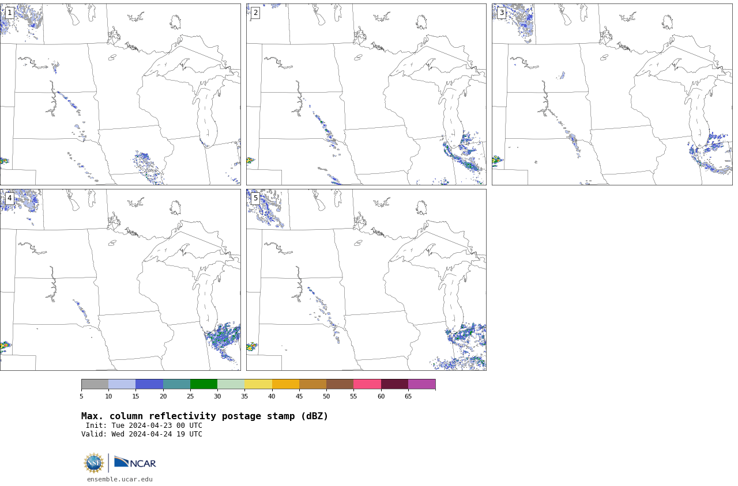Click the number label 3 box
738x486 pixels.
pyautogui.click(x=501, y=13)
